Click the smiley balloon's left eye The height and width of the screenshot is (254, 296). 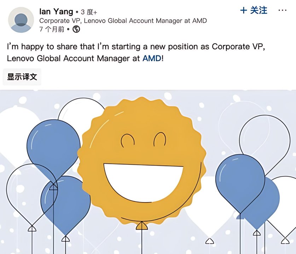click(x=127, y=140)
